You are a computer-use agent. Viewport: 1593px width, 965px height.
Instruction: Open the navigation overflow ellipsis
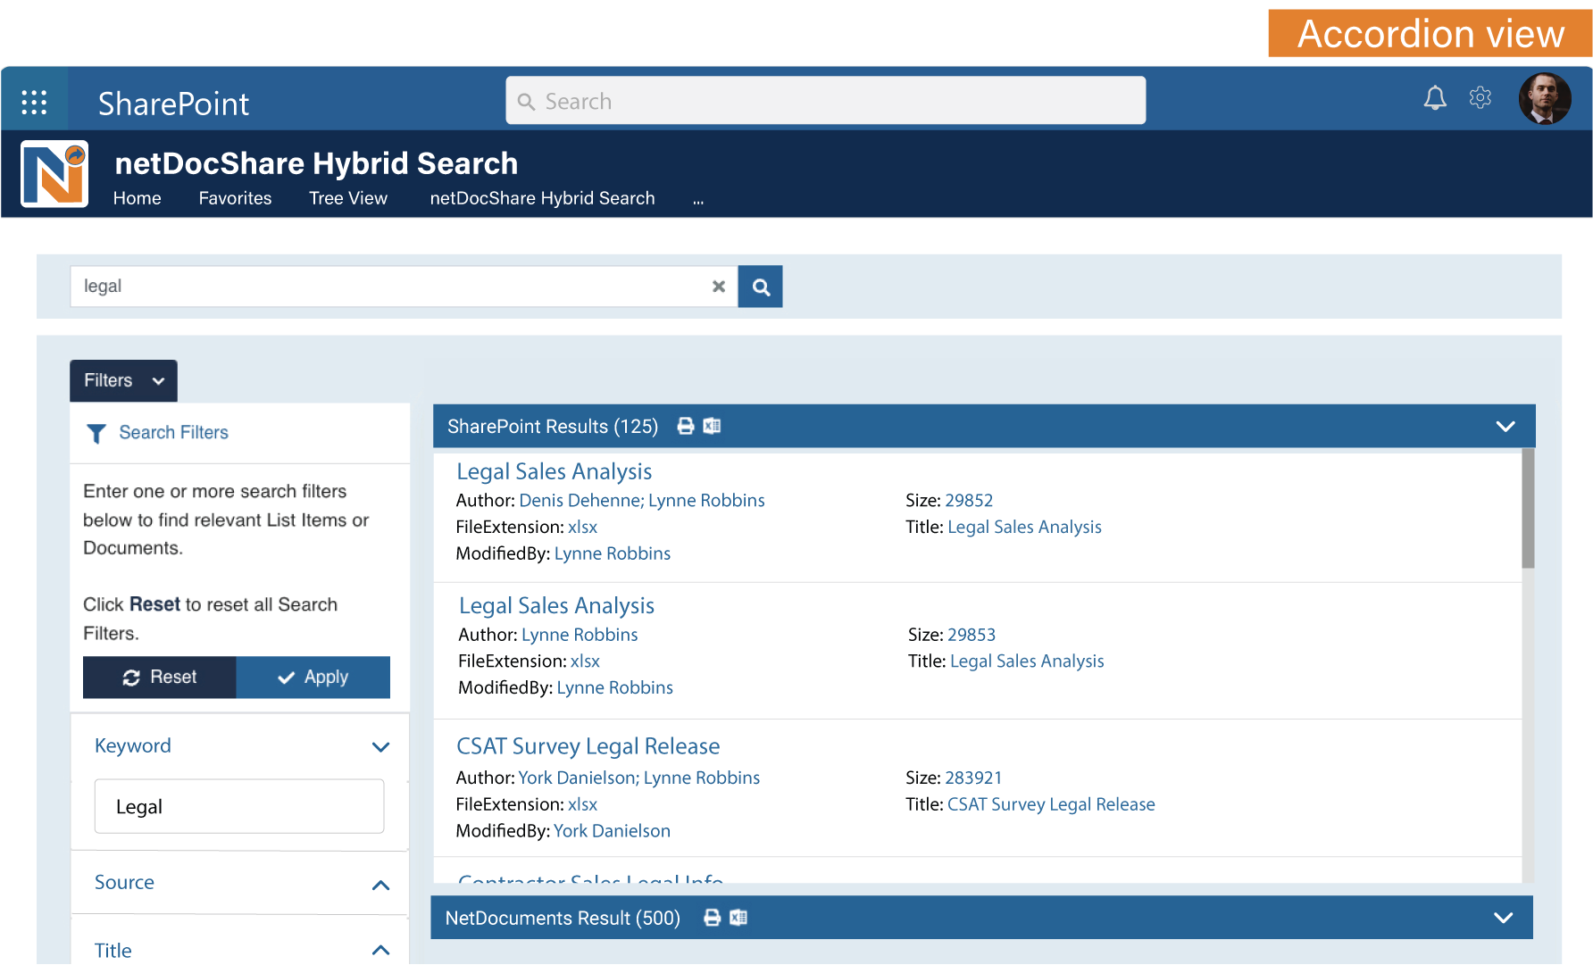pyautogui.click(x=698, y=201)
